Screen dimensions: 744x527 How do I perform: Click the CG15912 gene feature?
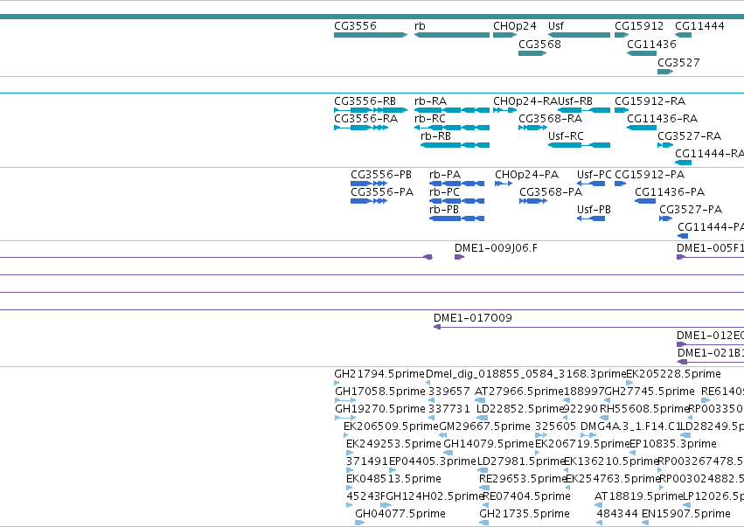(622, 35)
